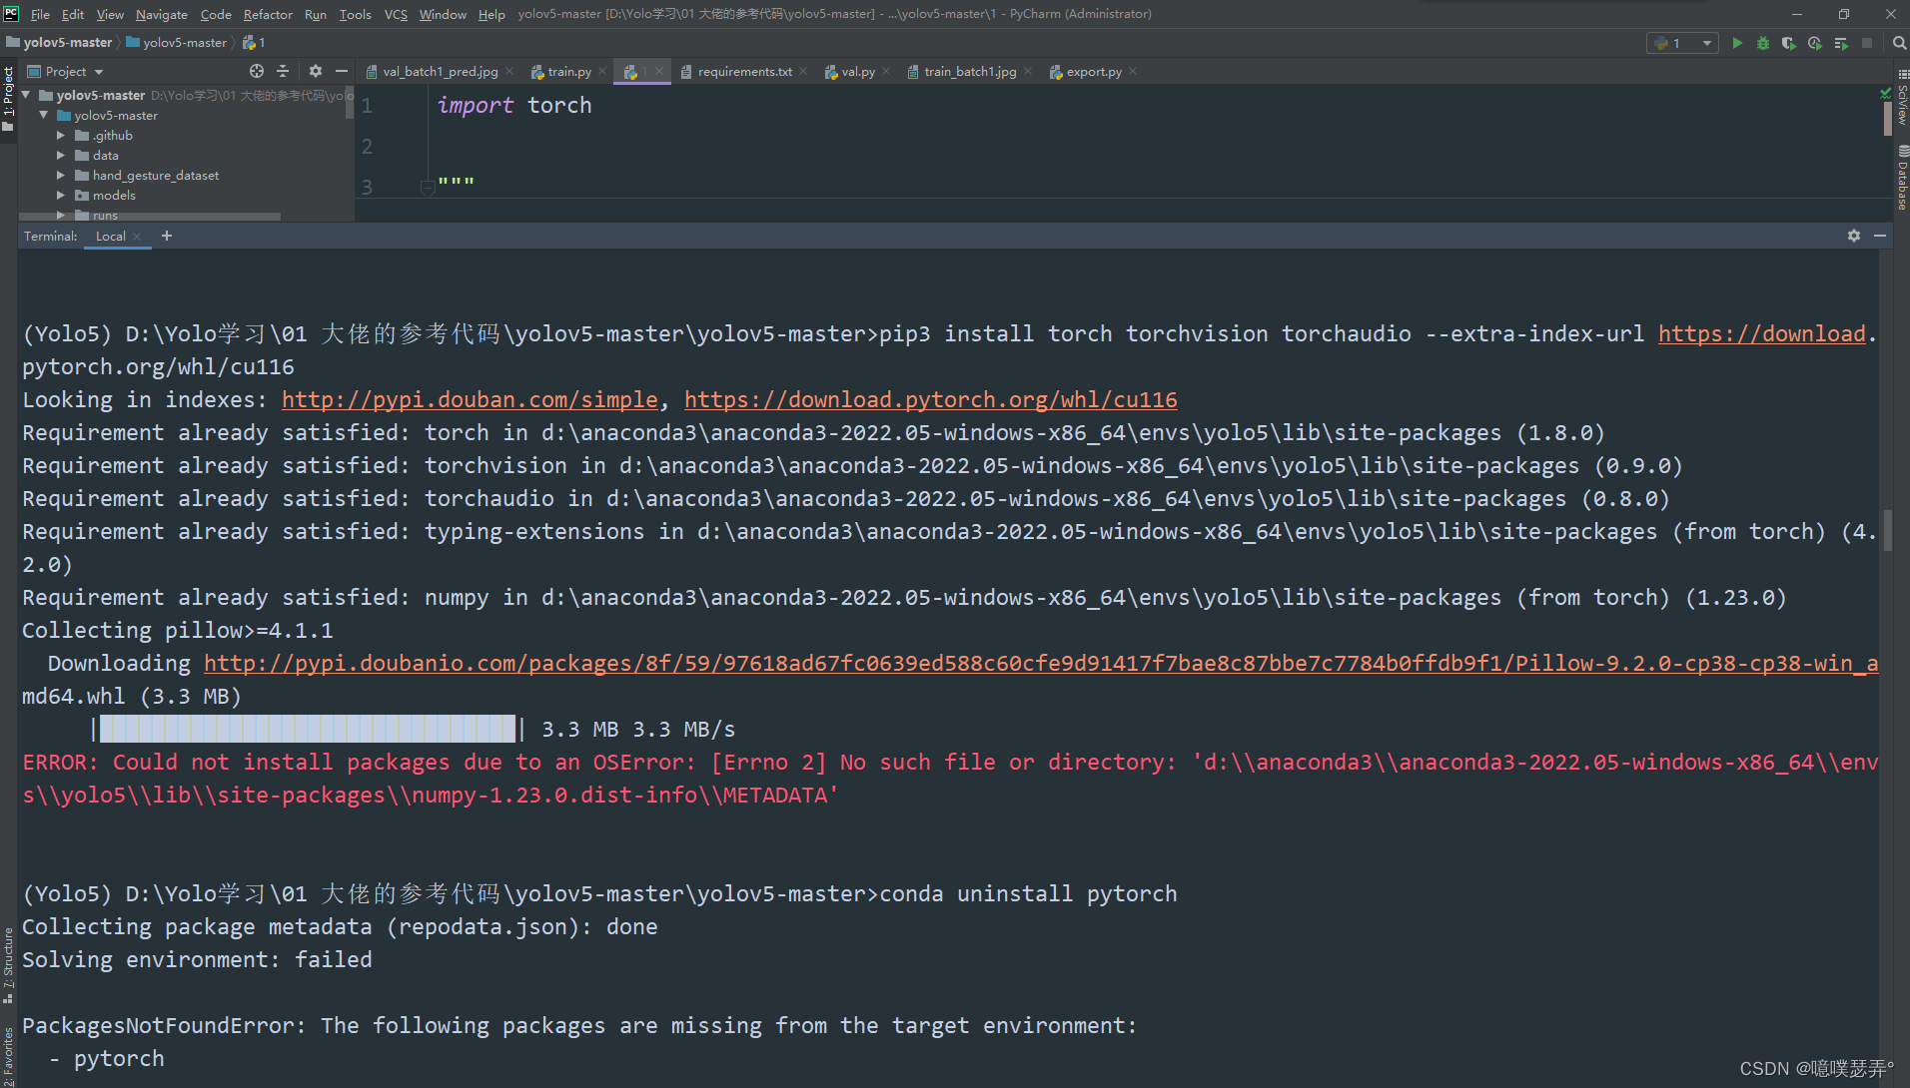Toggle the SciView right tool window
This screenshot has width=1910, height=1088.
point(1901,98)
